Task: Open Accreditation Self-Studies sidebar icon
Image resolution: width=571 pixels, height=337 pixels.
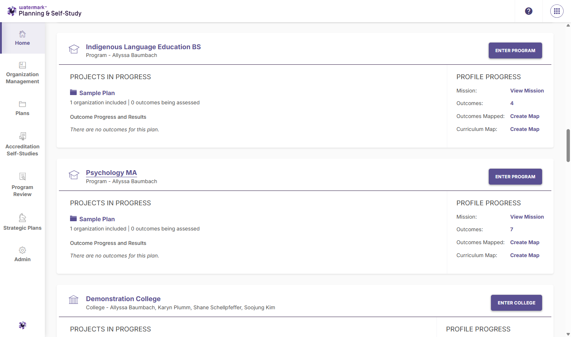Action: tap(23, 136)
